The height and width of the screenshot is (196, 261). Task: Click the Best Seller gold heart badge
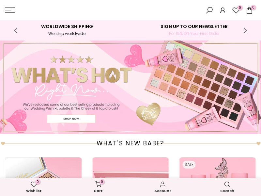[148, 114]
